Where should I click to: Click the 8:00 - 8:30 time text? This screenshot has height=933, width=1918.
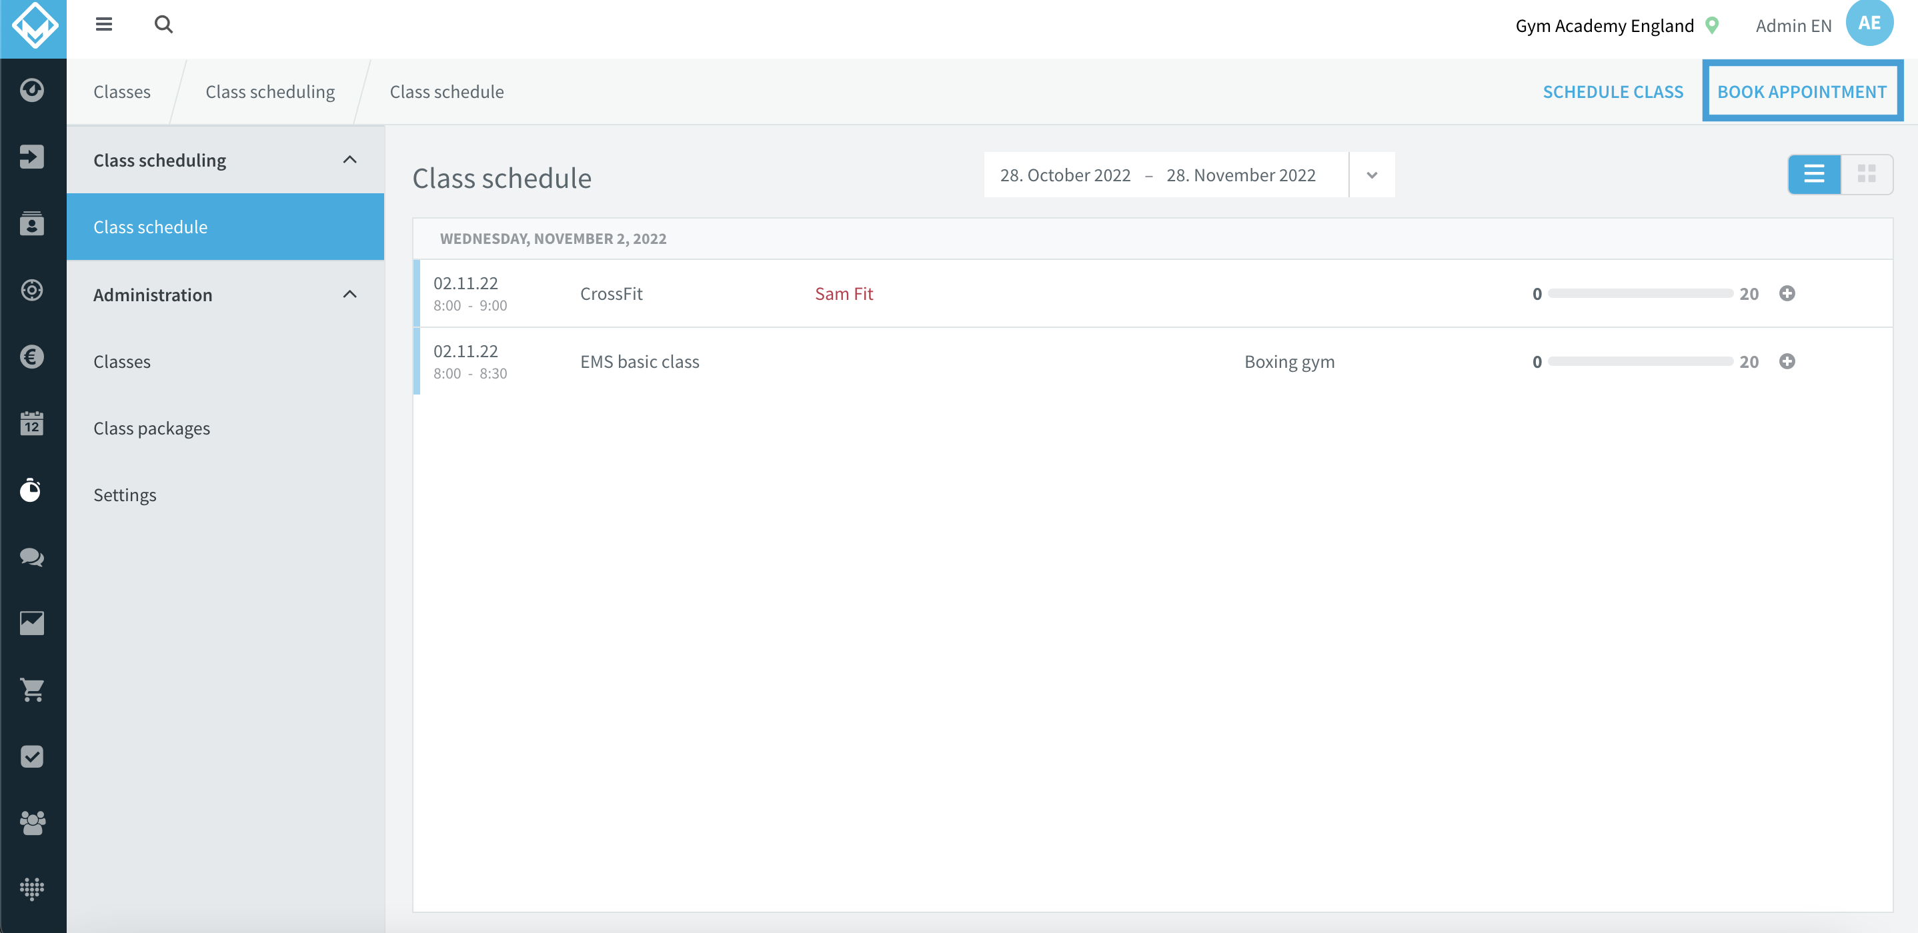coord(469,373)
